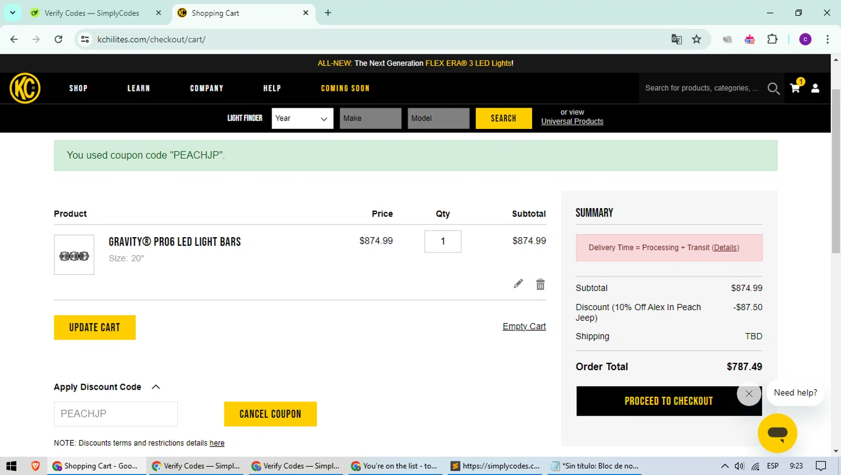Open the user account icon
This screenshot has width=841, height=475.
point(815,88)
